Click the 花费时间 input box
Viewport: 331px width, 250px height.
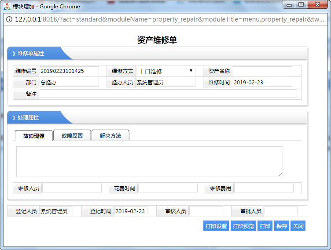168,188
